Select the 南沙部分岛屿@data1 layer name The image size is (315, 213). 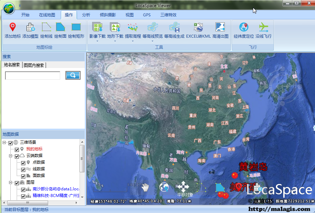click(56, 189)
